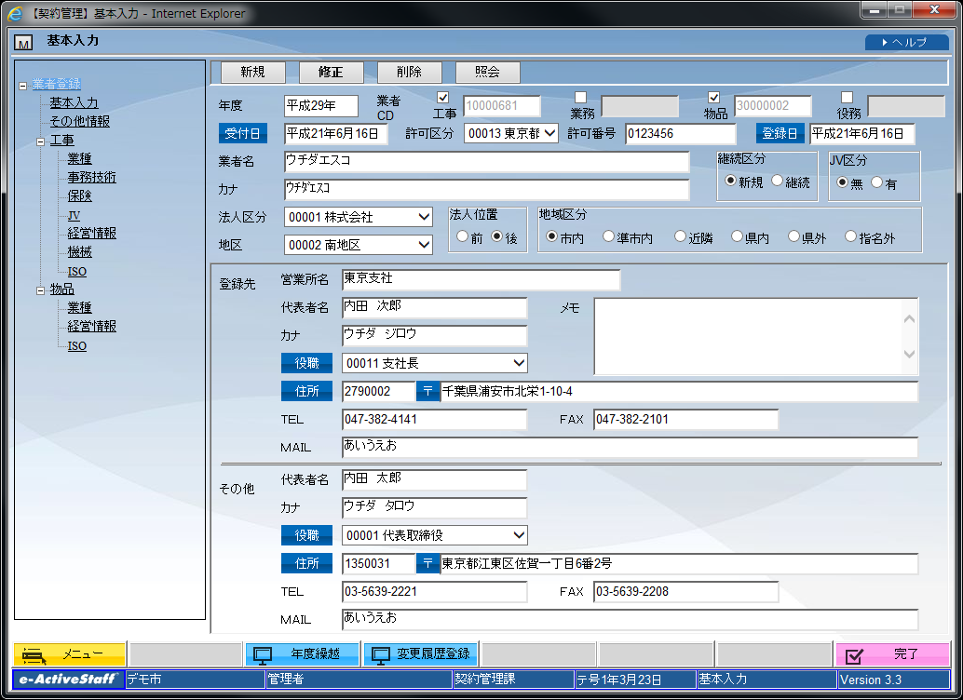Image resolution: width=963 pixels, height=700 pixels.
Task: Toggle the 業務 checkbox
Action: click(x=580, y=97)
